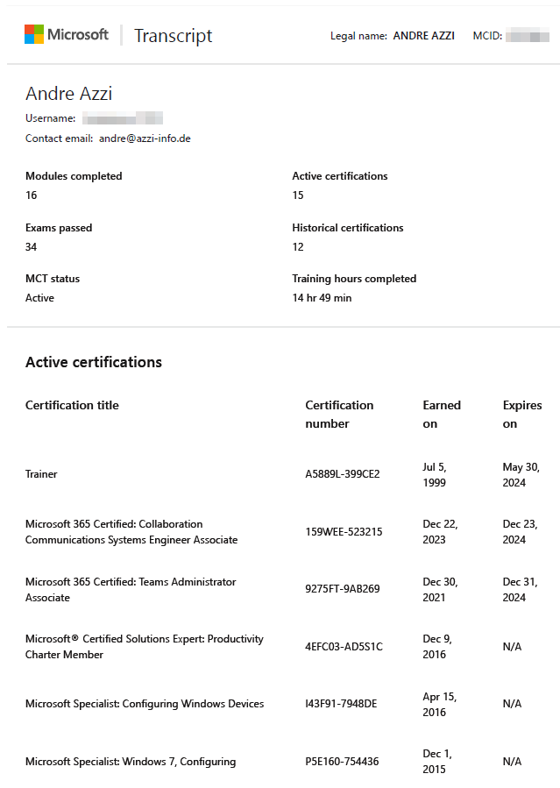
Task: Select Teams Administrator Associate certification title
Action: pyautogui.click(x=131, y=590)
